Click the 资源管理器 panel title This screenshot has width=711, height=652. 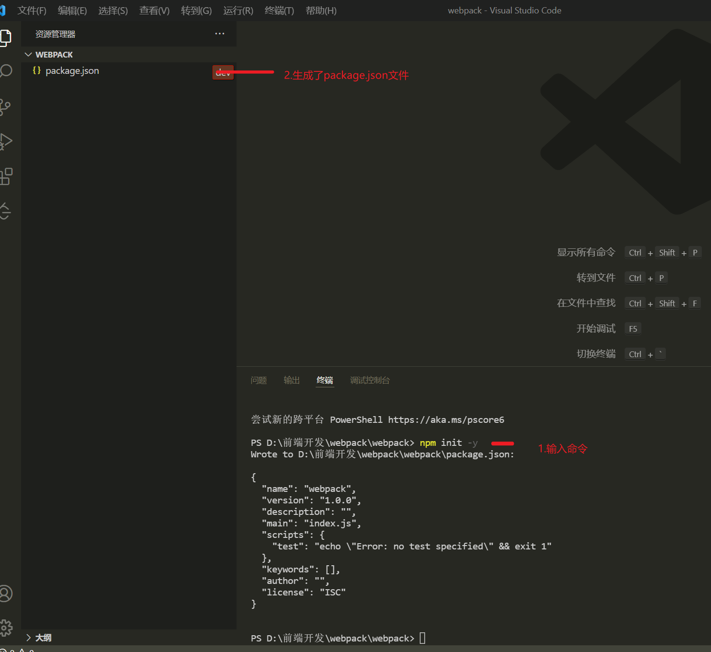click(55, 34)
